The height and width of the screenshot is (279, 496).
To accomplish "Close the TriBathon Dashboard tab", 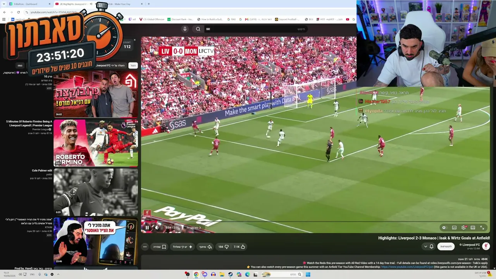I will [50, 4].
